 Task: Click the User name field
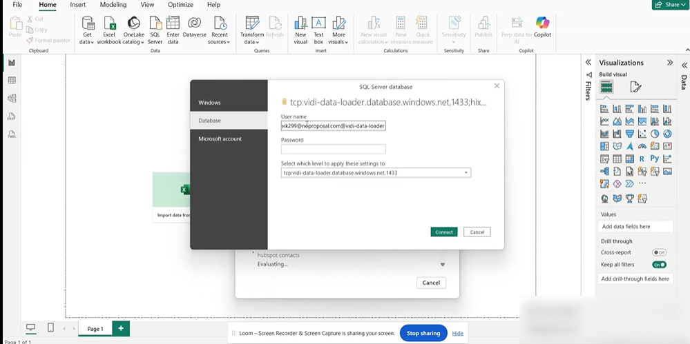[x=333, y=125]
